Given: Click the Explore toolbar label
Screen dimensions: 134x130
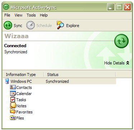Looking at the screenshot, I should pos(73,26).
